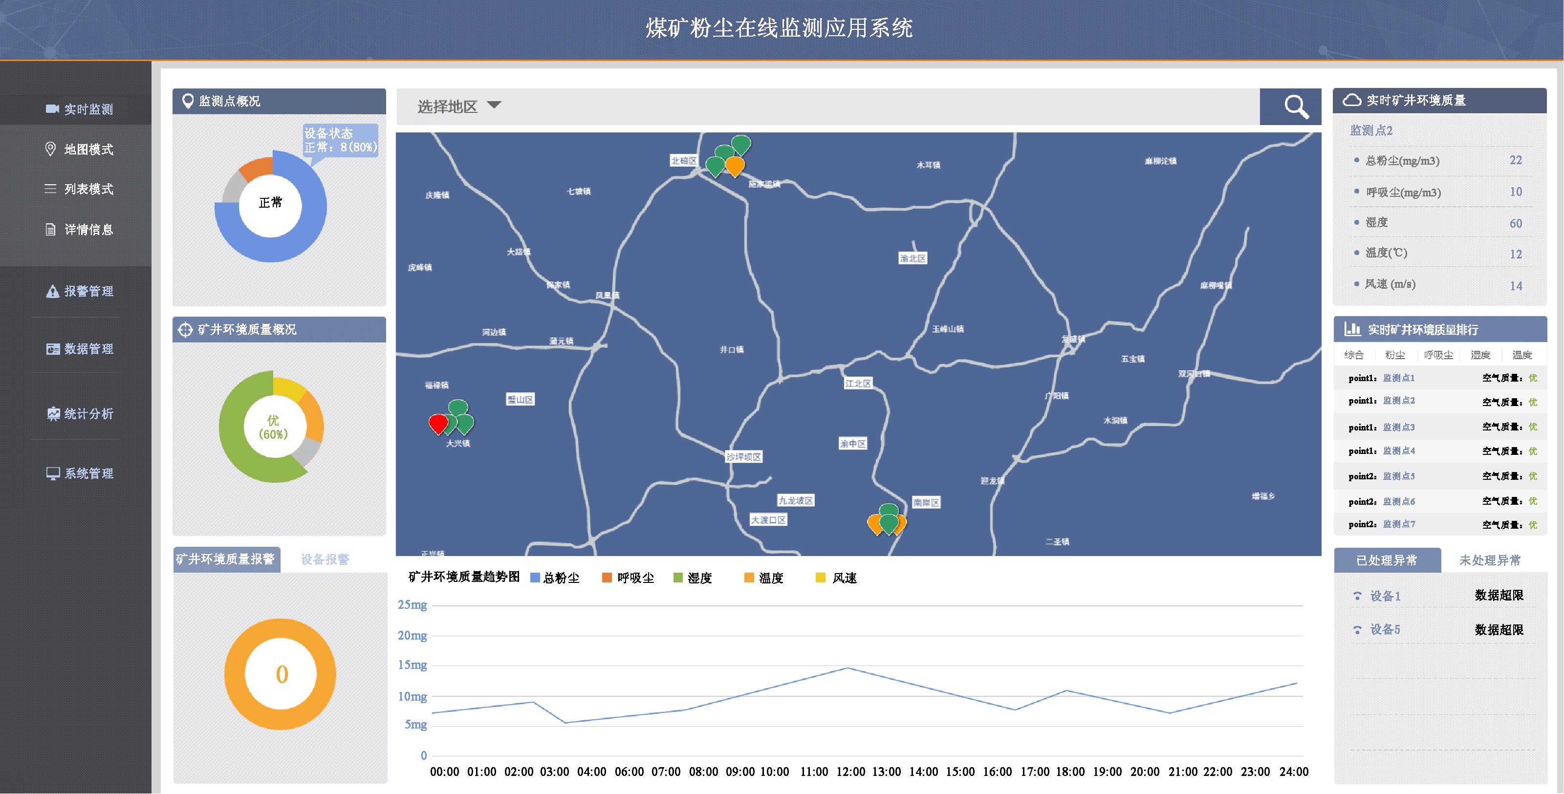The height and width of the screenshot is (794, 1564).
Task: Click the 实时监测 camera icon
Action: tap(52, 108)
